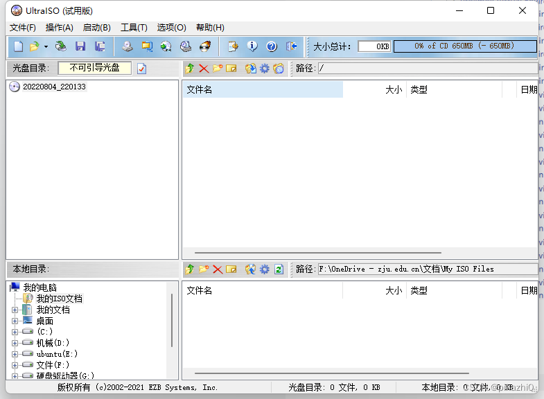Click New Folder icon in 光盘目录 toolbar

218,69
